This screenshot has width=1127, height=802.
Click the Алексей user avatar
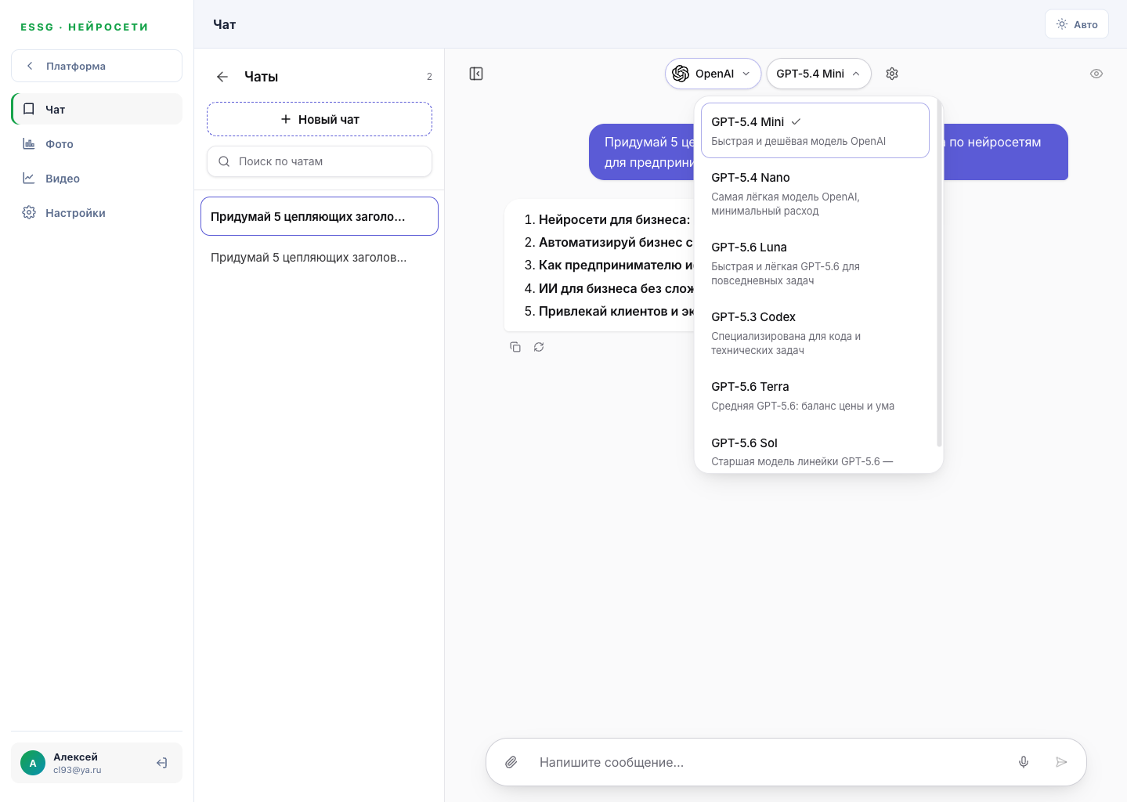33,763
